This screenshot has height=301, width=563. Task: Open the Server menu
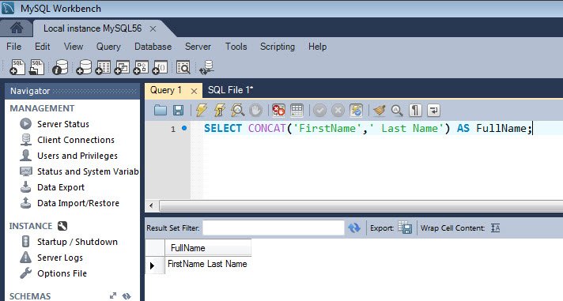click(x=198, y=47)
